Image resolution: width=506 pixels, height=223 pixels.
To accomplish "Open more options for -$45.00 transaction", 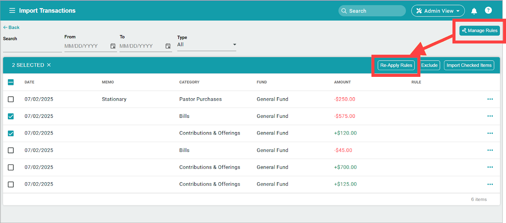I will (490, 150).
